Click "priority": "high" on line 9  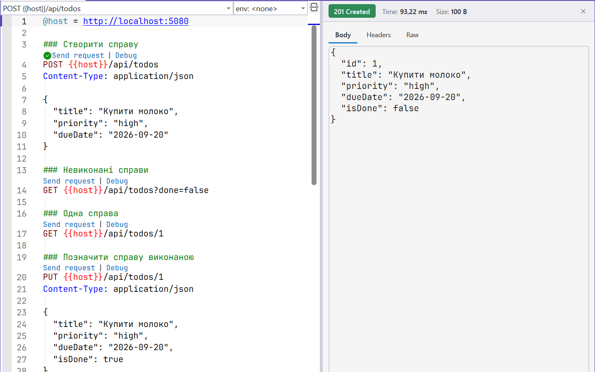click(101, 123)
